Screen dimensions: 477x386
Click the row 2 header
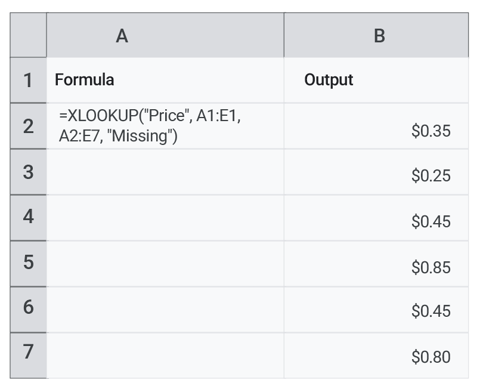28,126
